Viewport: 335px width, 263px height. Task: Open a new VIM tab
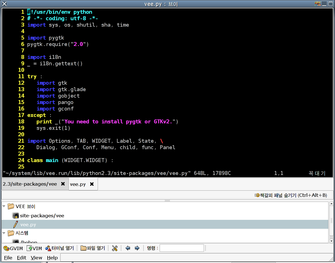click(x=34, y=248)
